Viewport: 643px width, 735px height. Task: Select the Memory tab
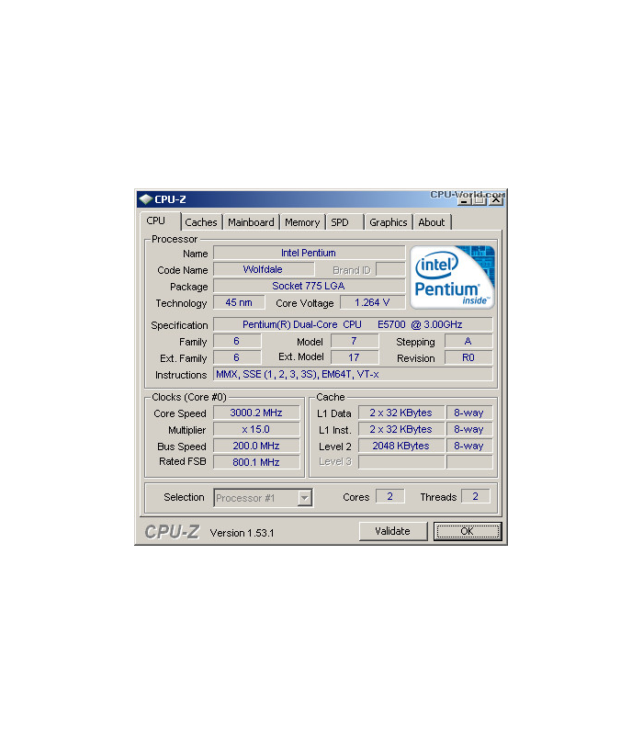tap(302, 222)
